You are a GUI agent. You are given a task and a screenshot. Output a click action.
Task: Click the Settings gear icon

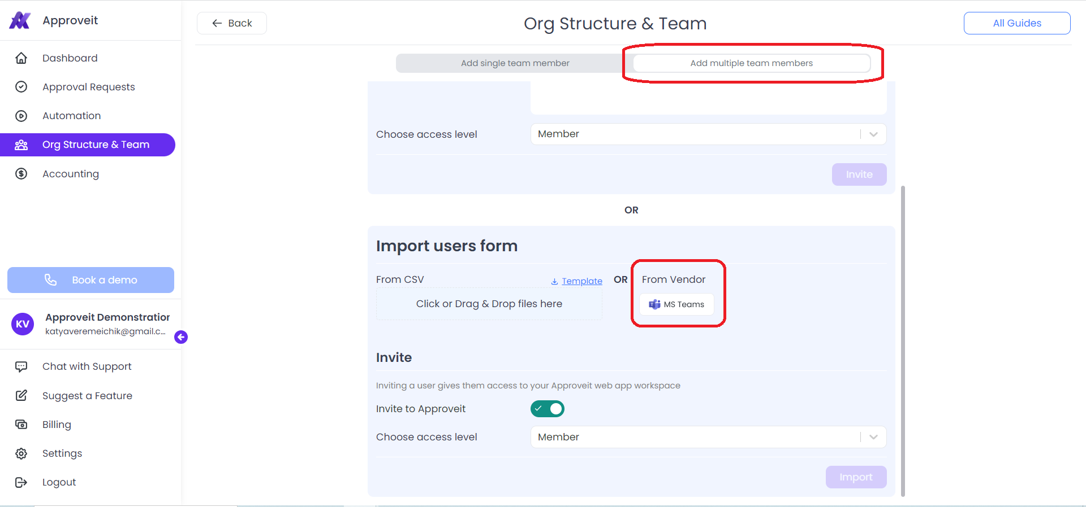pos(21,453)
